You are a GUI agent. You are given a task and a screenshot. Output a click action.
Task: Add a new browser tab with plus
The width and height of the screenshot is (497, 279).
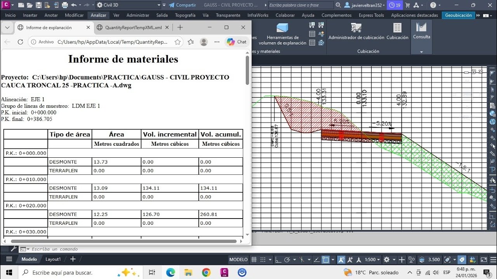(x=180, y=28)
